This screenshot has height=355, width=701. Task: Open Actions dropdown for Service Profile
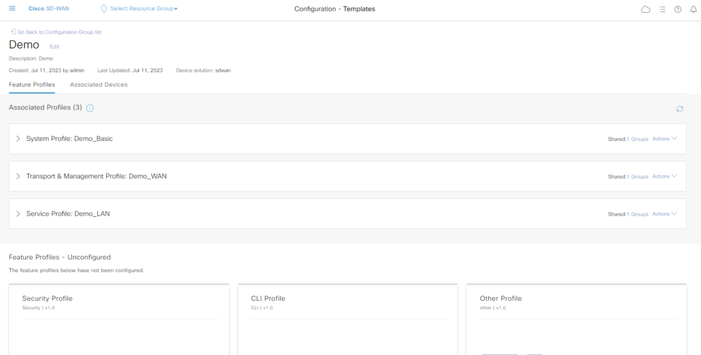[x=664, y=214]
